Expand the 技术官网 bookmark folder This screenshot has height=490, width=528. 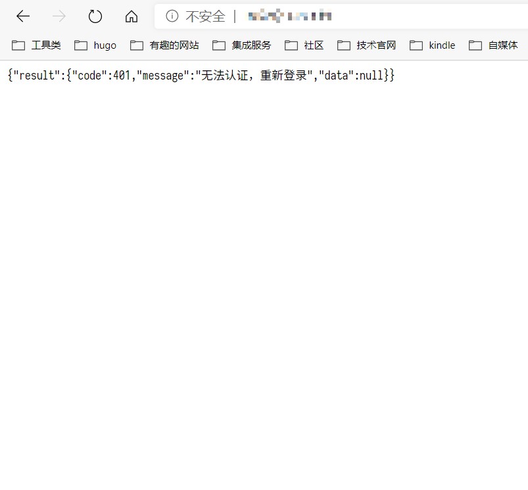(367, 45)
